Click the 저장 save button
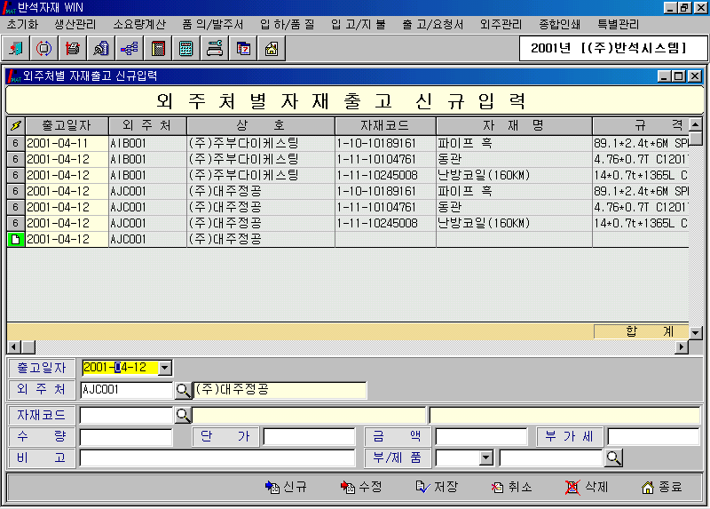This screenshot has height=509, width=710. (x=436, y=487)
